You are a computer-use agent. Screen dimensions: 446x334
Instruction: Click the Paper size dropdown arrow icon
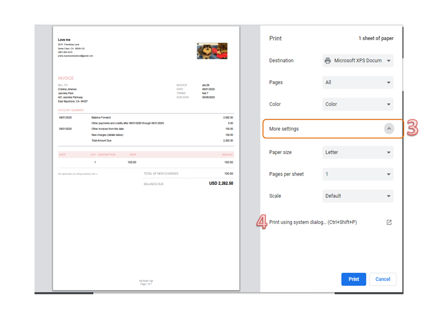click(x=388, y=152)
